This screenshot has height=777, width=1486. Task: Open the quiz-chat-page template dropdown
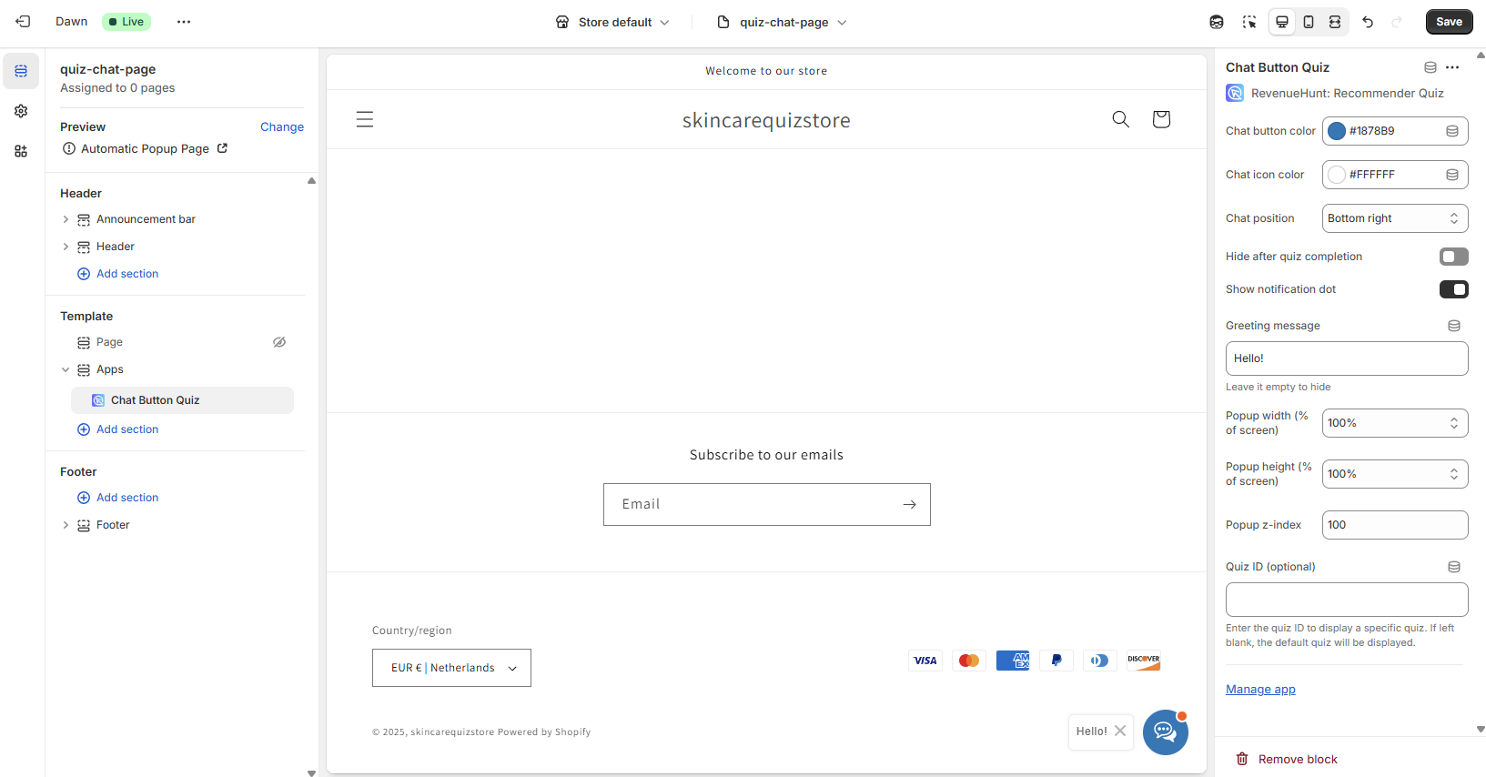point(783,22)
